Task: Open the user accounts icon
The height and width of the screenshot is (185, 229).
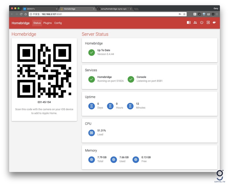Action: tap(195, 23)
